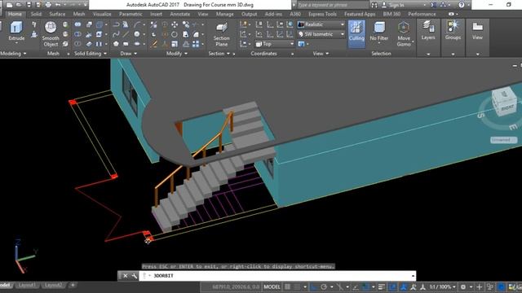This screenshot has height=293, width=522.
Task: Click the MODEL status bar button
Action: [272, 286]
